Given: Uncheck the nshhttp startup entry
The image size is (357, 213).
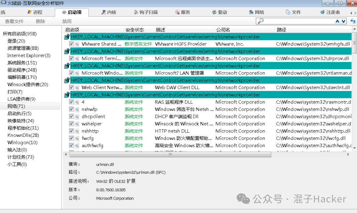Looking at the screenshot, I should pyautogui.click(x=72, y=131).
